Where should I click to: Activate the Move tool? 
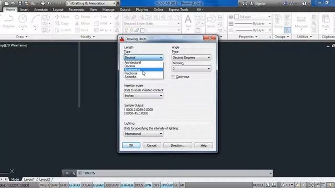(62, 17)
